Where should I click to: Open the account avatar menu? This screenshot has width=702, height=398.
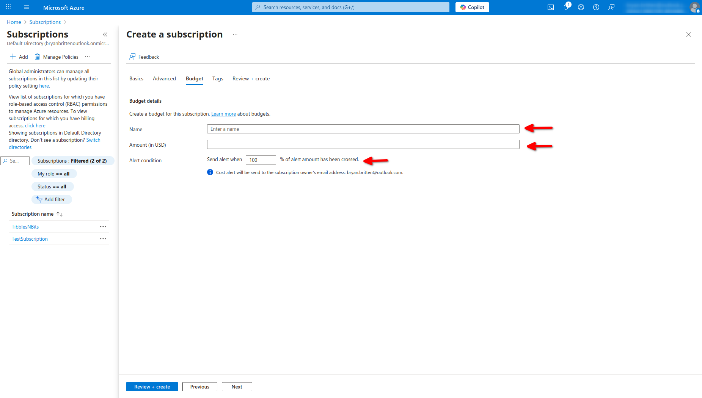tap(694, 7)
